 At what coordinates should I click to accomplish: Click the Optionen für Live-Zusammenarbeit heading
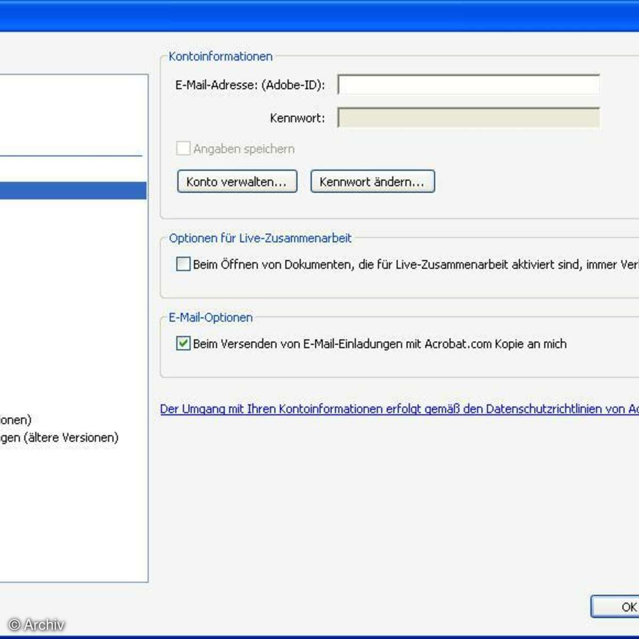pos(260,238)
